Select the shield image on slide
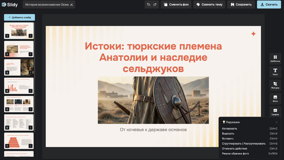 pos(153,100)
